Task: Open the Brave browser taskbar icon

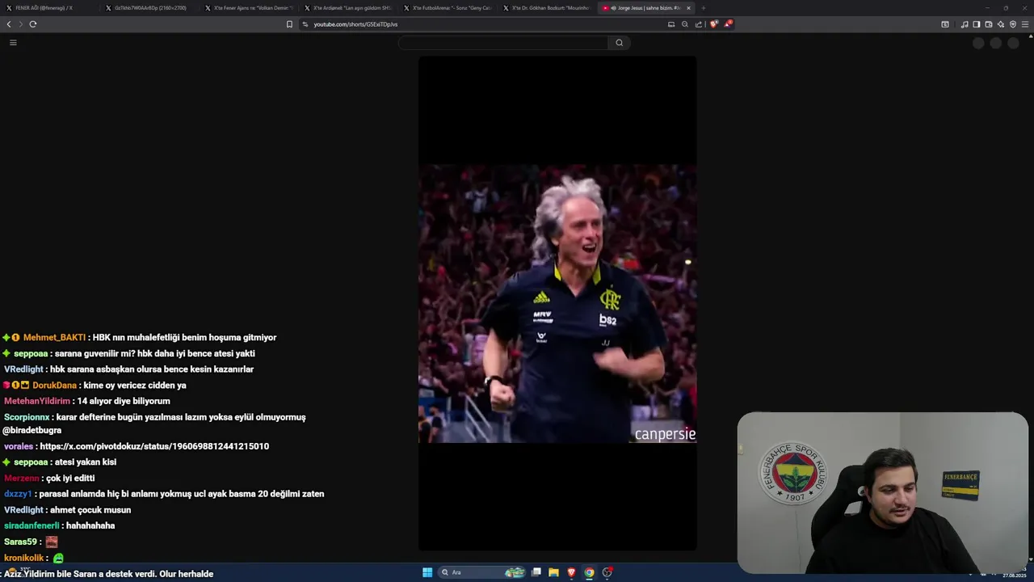Action: [571, 572]
